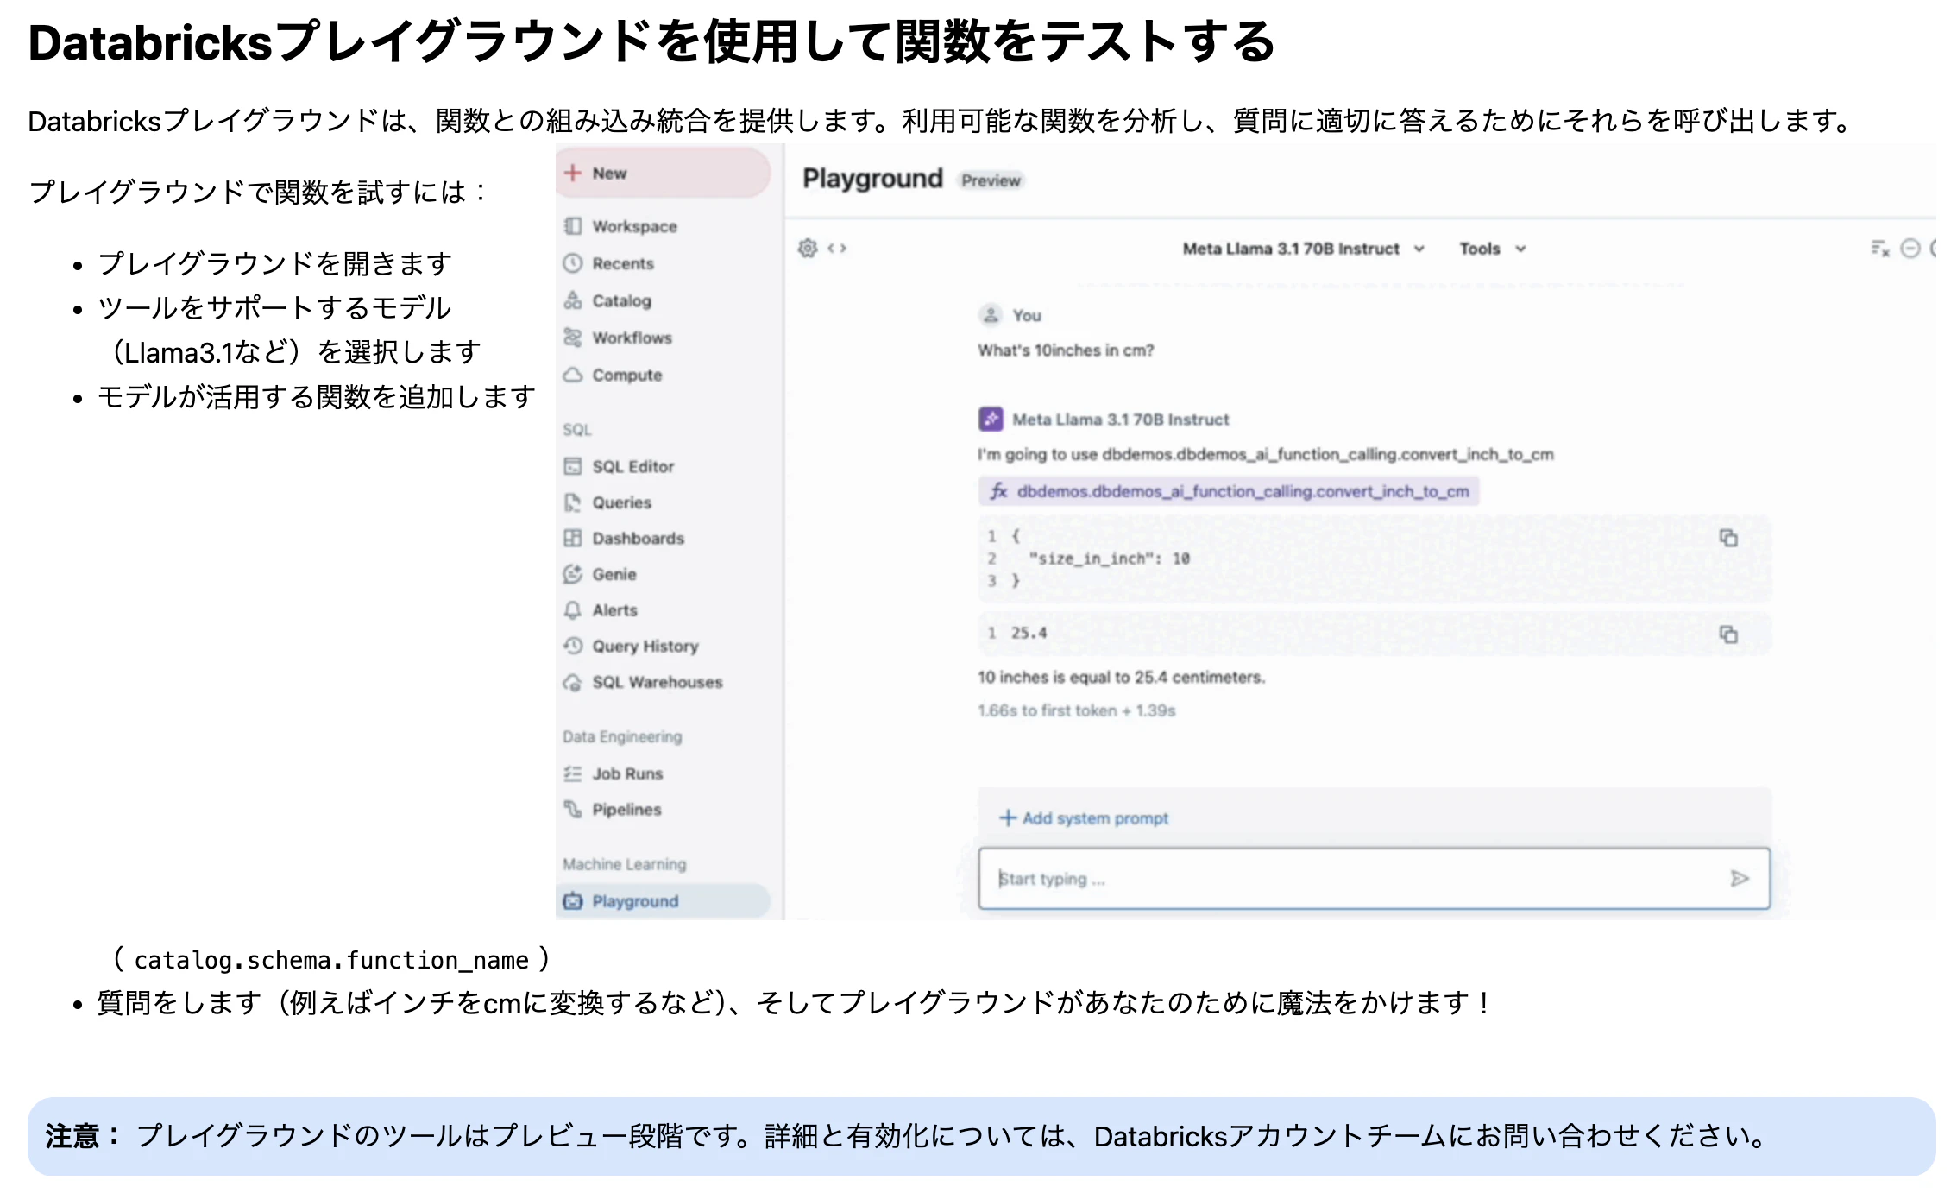Image resolution: width=1957 pixels, height=1193 pixels.
Task: Click the Pipelines icon in sidebar
Action: [572, 810]
